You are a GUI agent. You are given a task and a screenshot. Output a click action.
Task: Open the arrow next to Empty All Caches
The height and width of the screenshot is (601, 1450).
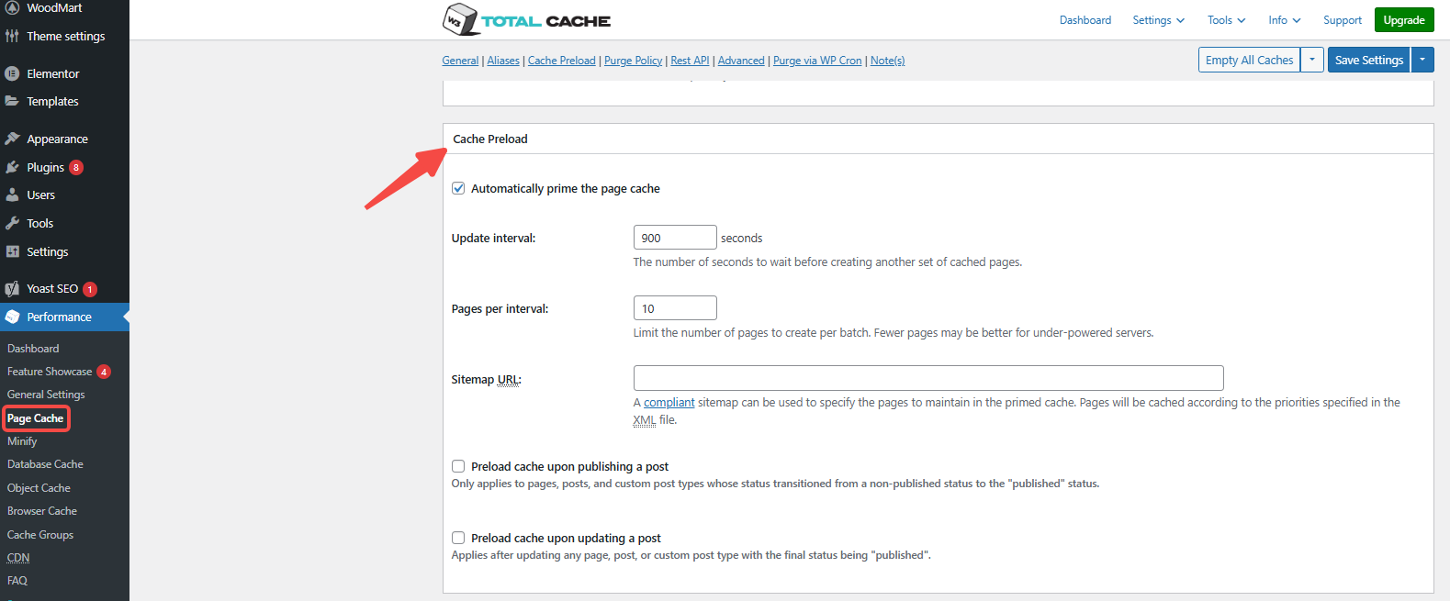pyautogui.click(x=1311, y=60)
